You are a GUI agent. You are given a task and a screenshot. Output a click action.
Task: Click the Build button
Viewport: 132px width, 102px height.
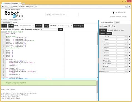coord(11,26)
